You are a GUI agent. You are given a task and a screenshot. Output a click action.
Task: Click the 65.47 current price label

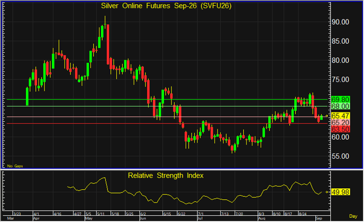[340, 115]
